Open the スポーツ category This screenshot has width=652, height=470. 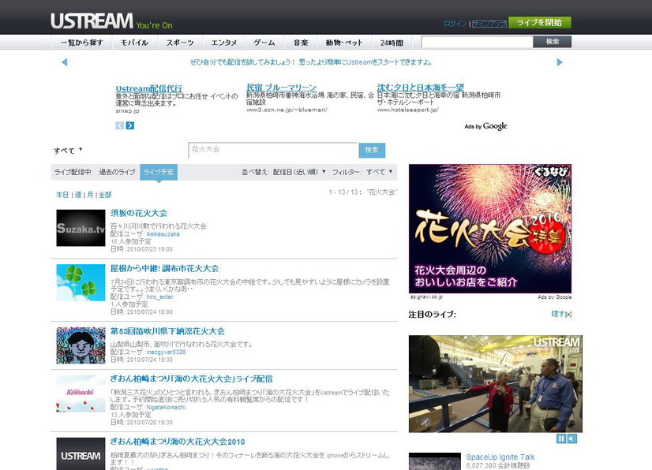[180, 43]
